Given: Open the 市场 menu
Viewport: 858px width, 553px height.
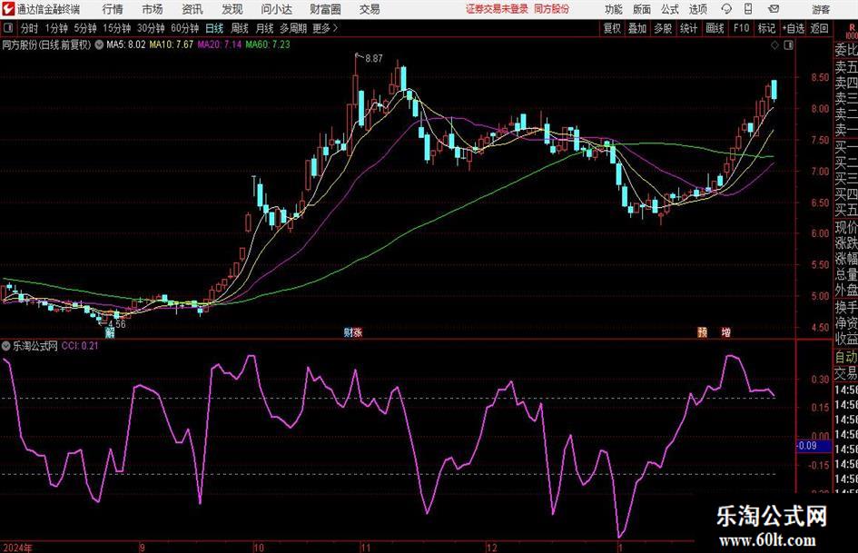Looking at the screenshot, I should (153, 9).
